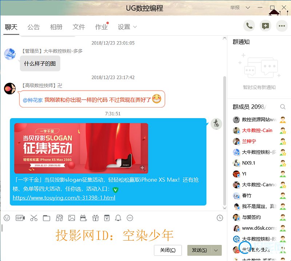Search group members with the magnifier icon
The image size is (291, 261).
coord(283,107)
